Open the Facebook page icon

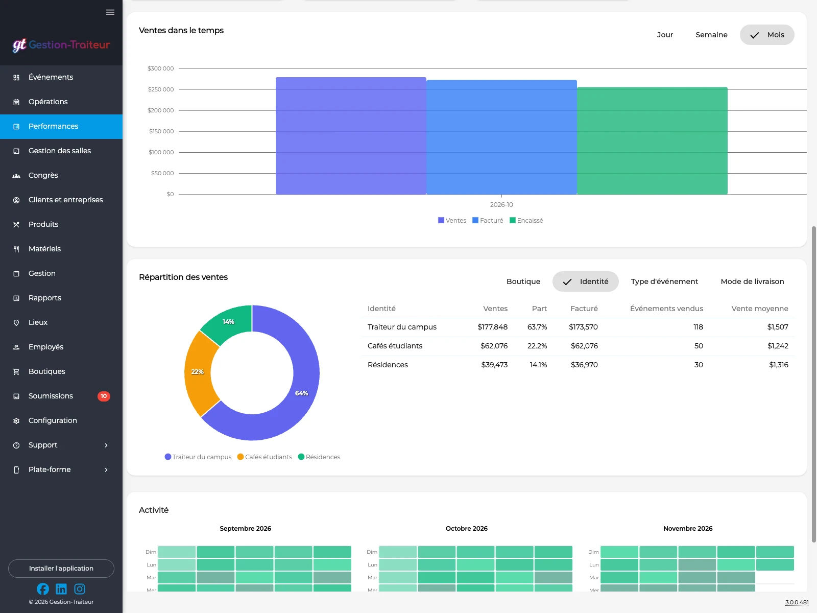43,589
